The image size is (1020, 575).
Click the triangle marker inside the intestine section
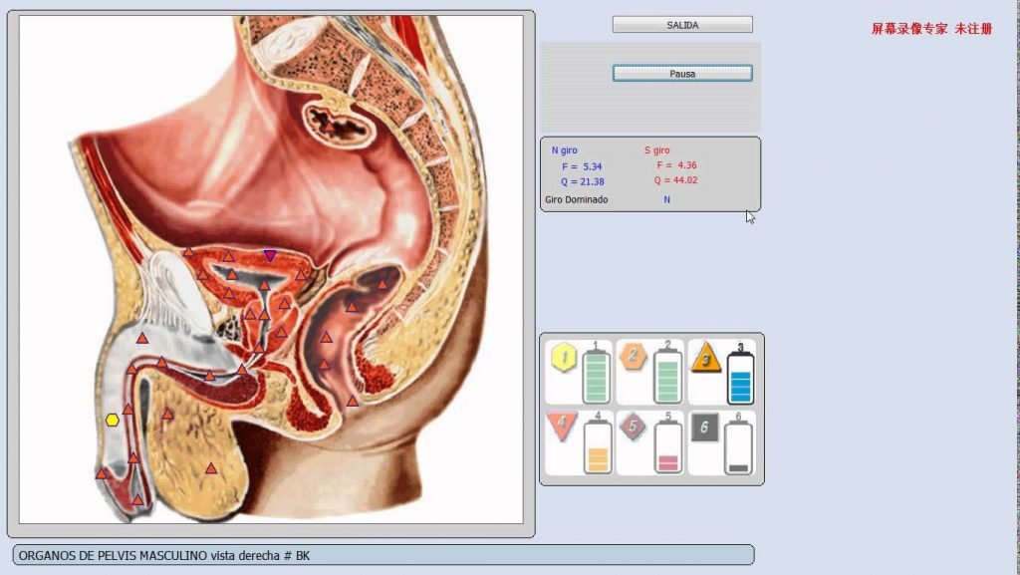coord(329,126)
